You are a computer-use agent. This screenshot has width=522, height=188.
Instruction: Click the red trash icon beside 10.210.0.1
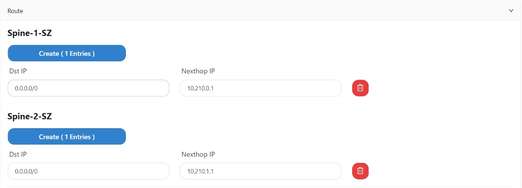(360, 88)
